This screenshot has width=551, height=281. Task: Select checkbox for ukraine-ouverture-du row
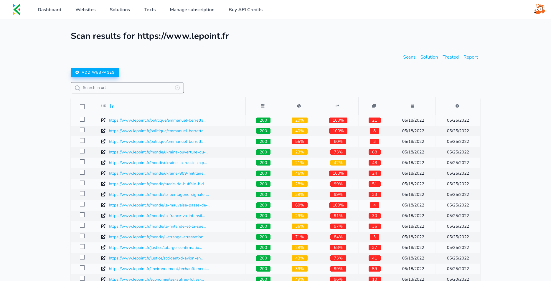pyautogui.click(x=82, y=151)
